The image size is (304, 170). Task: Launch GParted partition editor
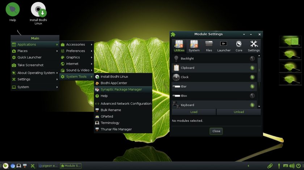point(123,116)
